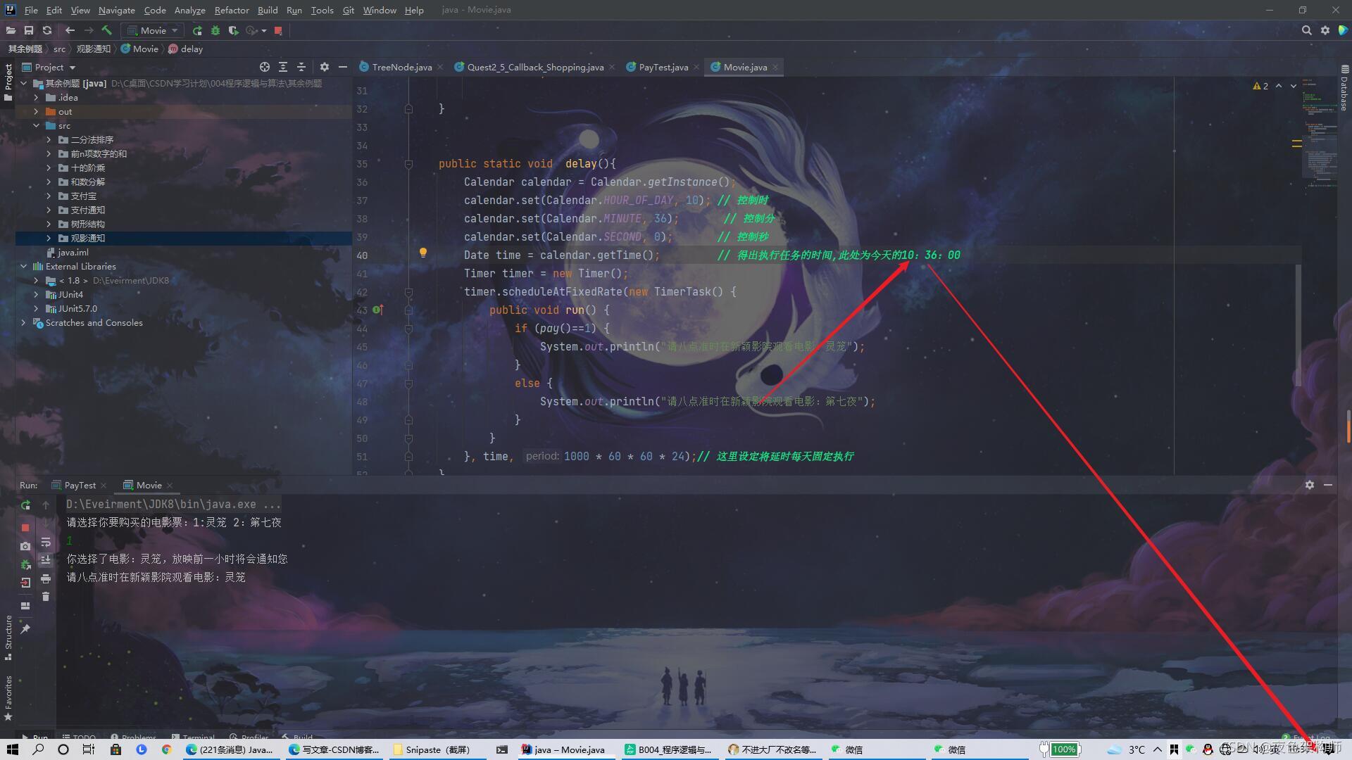
Task: Hide the Project panel with the minus icon
Action: pyautogui.click(x=343, y=67)
